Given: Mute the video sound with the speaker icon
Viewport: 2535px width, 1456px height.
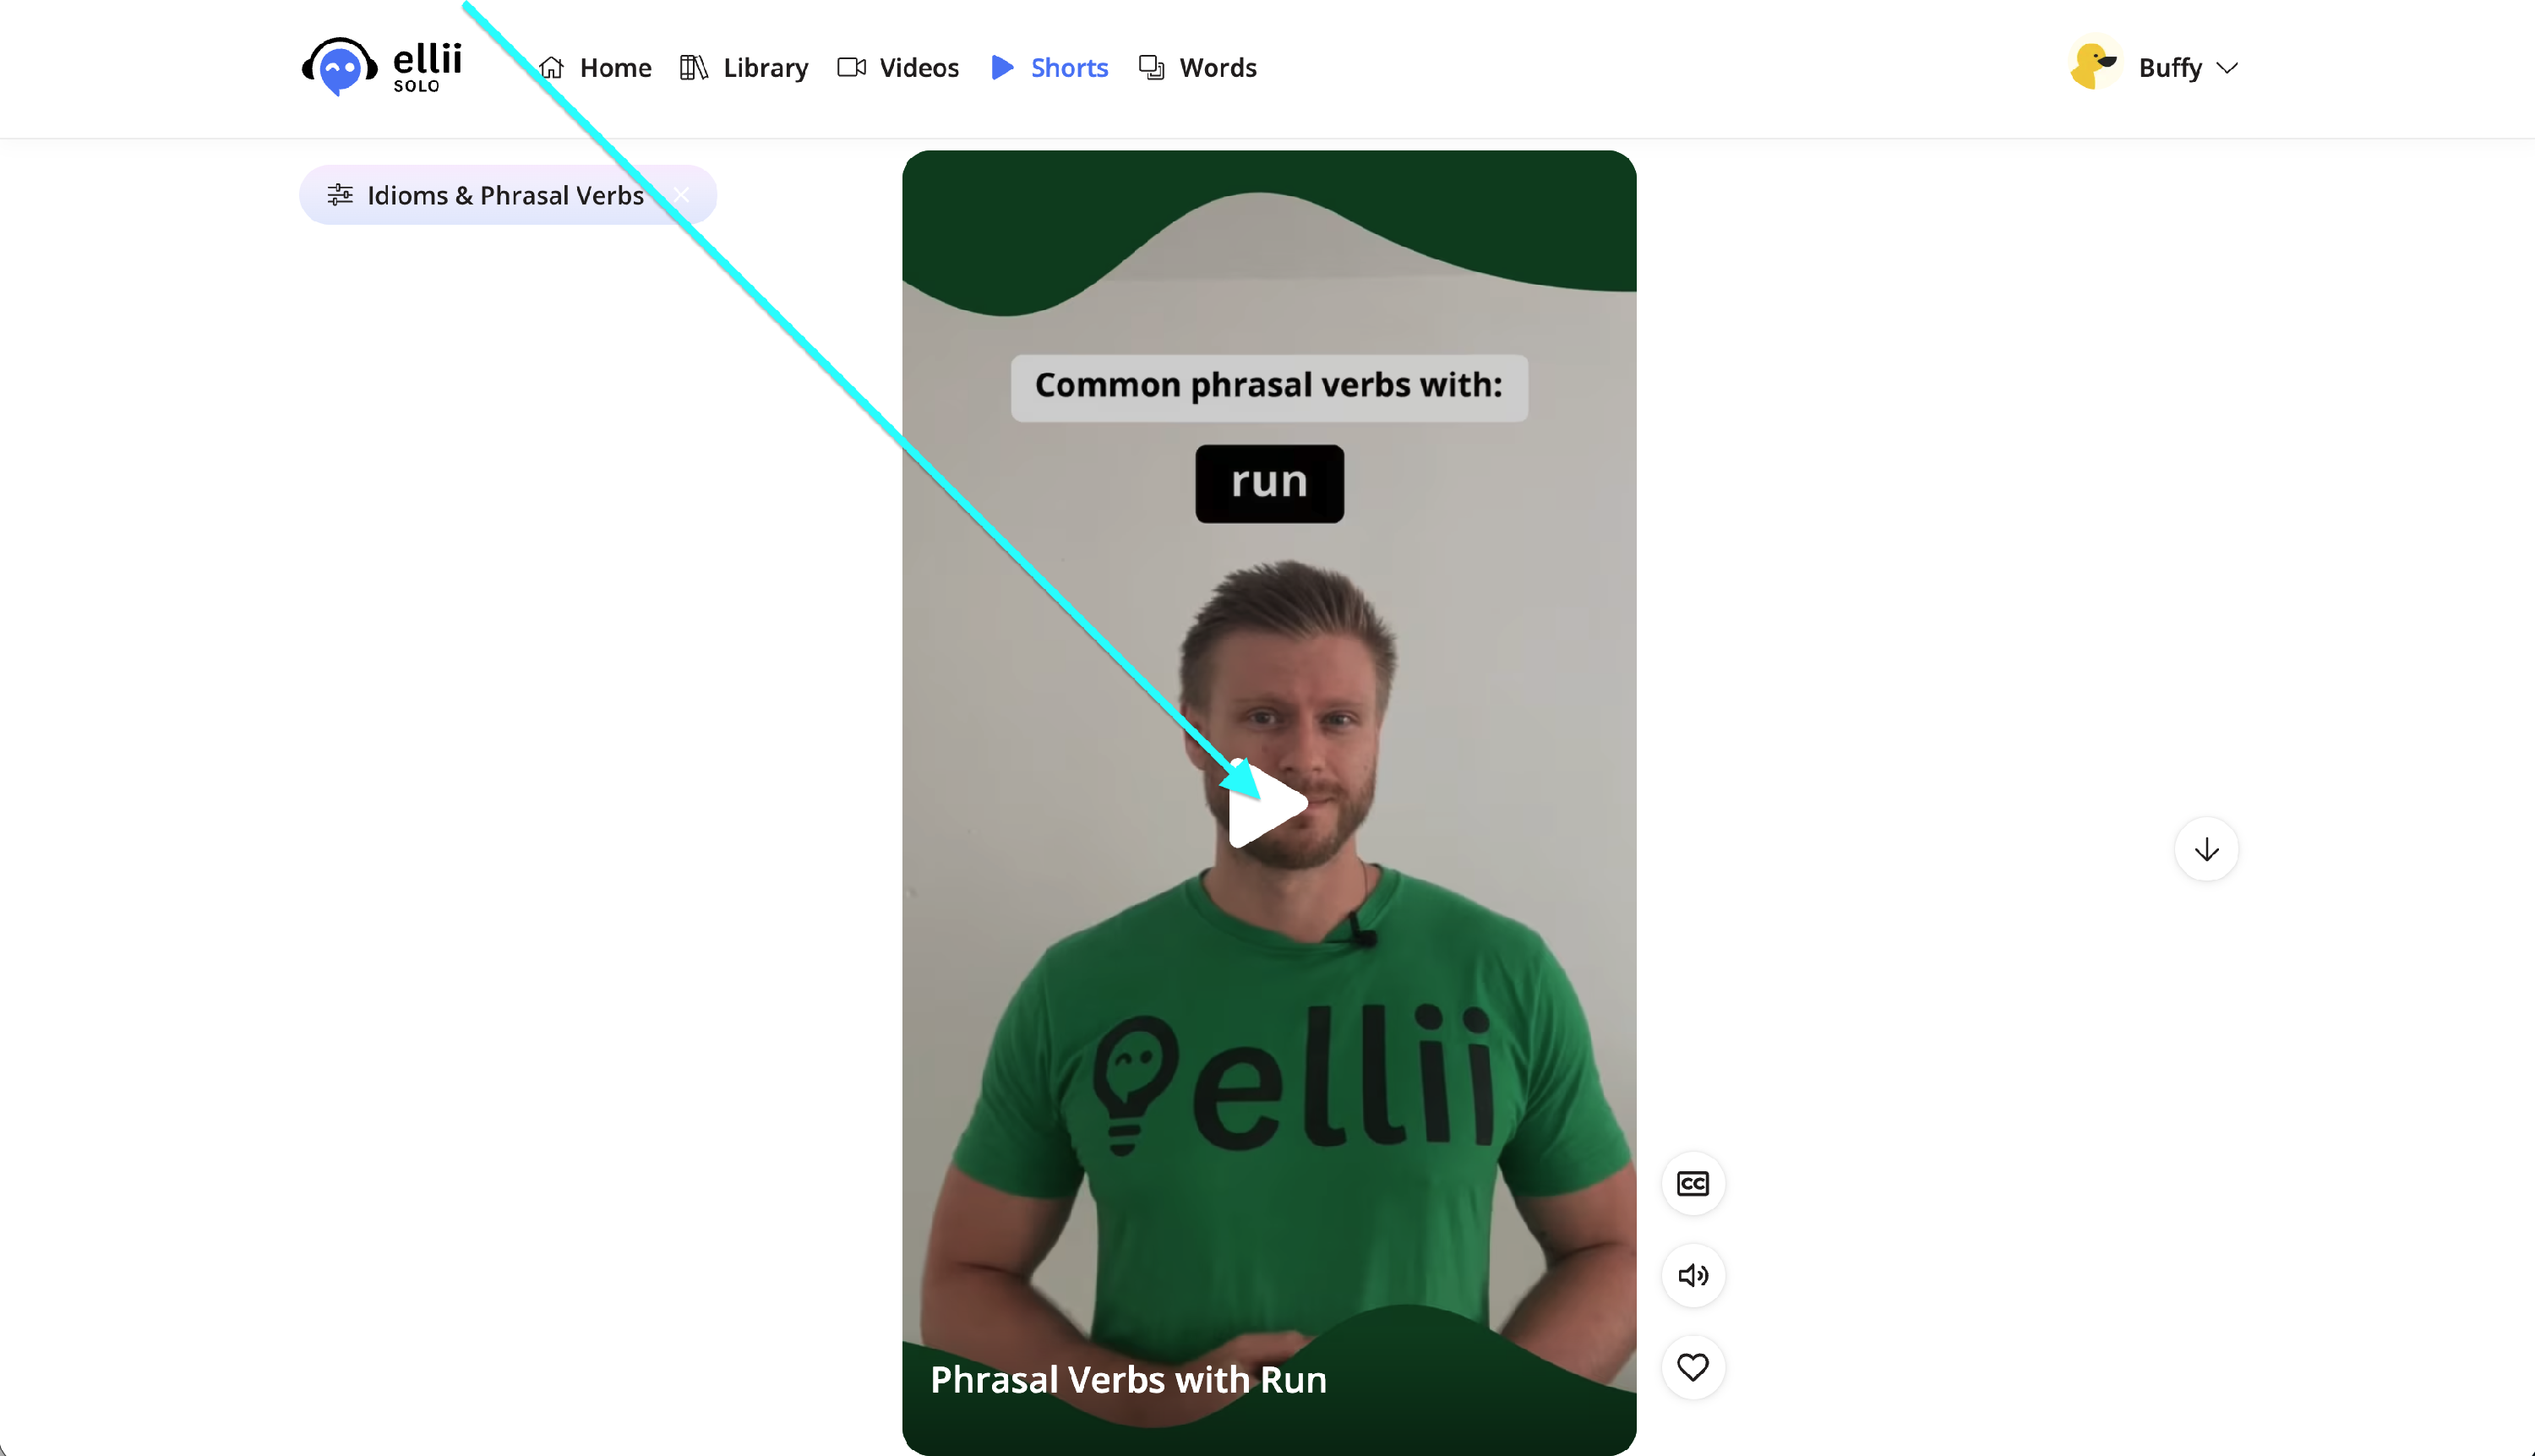Looking at the screenshot, I should (1692, 1275).
